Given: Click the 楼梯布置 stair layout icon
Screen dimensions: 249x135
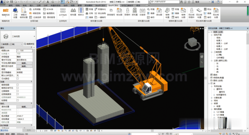Looking at the screenshot, I should click(x=167, y=13).
